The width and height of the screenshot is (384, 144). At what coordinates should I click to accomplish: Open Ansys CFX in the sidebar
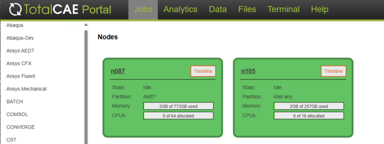pyautogui.click(x=19, y=64)
